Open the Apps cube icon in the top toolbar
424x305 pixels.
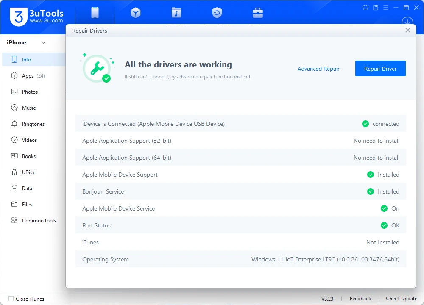click(136, 13)
